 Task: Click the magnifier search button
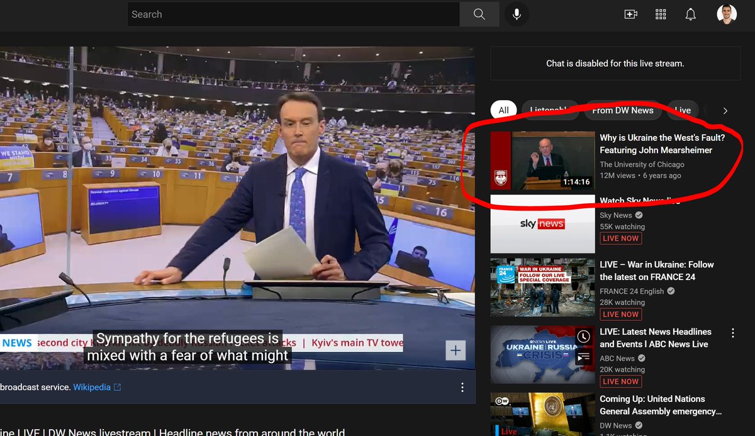479,14
